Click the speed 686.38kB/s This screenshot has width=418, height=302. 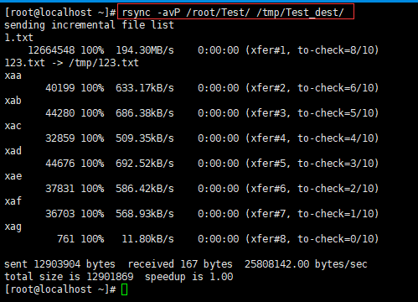(145, 113)
